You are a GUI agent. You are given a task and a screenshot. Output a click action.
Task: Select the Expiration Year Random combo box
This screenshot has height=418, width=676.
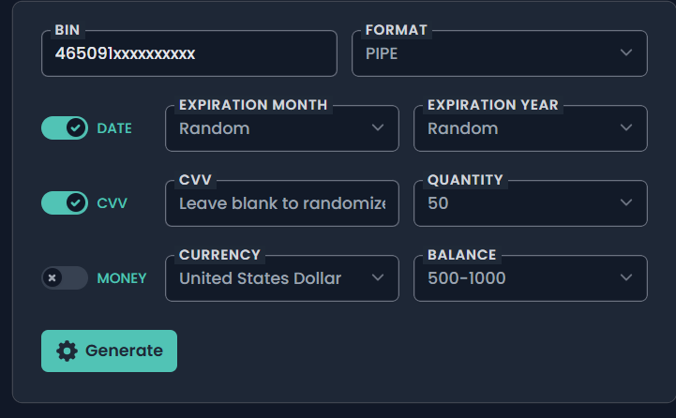pyautogui.click(x=530, y=128)
